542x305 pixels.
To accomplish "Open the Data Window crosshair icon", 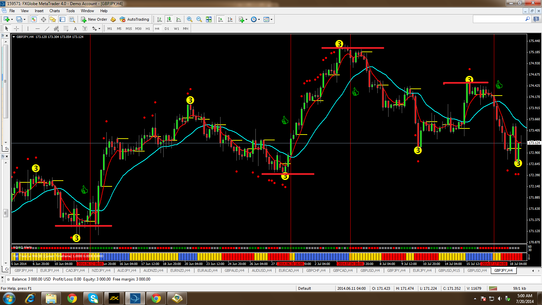I will (x=43, y=19).
